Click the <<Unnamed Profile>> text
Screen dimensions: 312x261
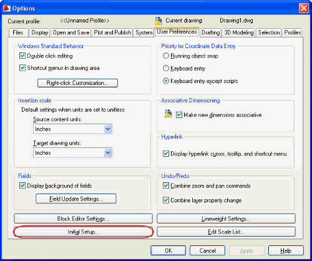coord(85,21)
